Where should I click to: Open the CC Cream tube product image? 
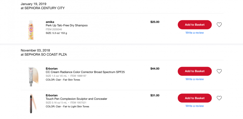coord(33,76)
